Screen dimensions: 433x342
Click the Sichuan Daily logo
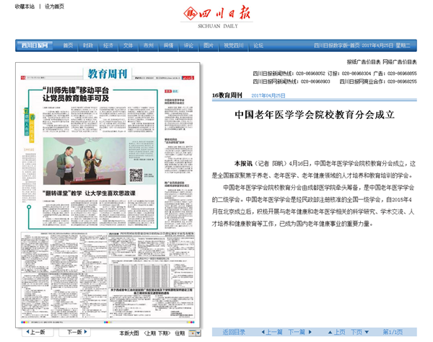[216, 17]
